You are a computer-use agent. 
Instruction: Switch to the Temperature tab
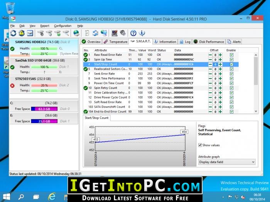116,42
